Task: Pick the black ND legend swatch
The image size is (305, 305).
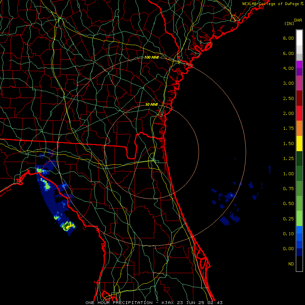Action: tap(299, 264)
